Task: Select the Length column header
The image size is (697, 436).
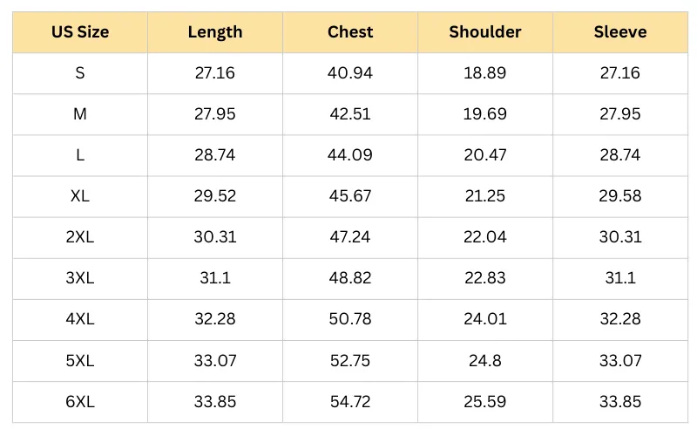Action: tap(215, 32)
